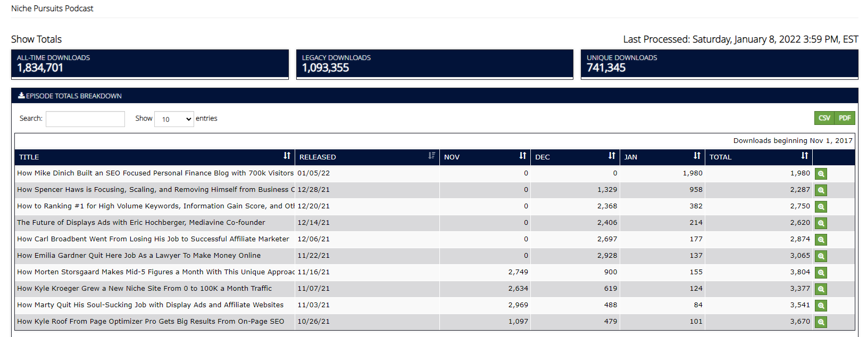Click magnifier icon for Marty Quit episode
This screenshot has height=337, width=867.
coord(821,306)
